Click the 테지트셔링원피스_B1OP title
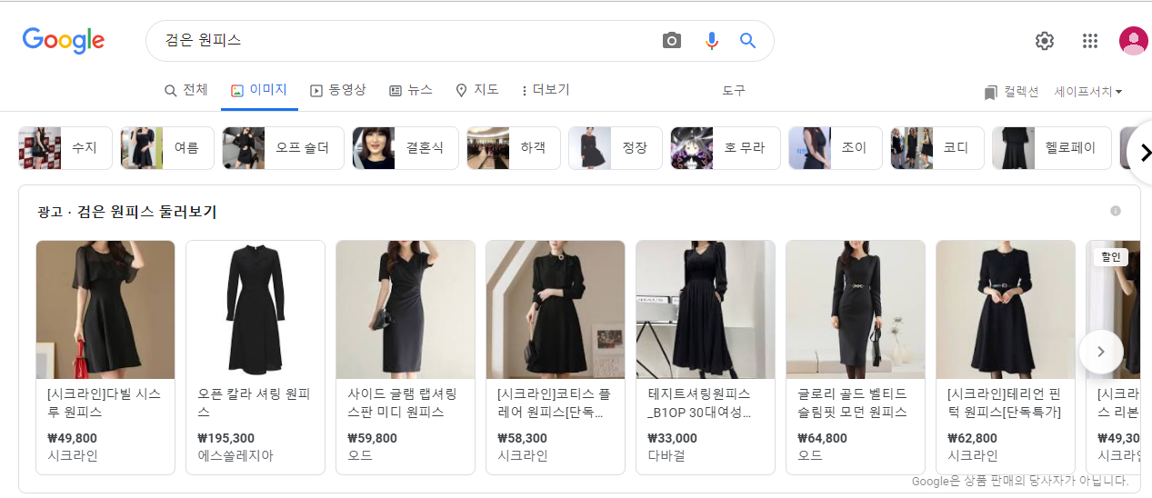This screenshot has height=498, width=1152. point(699,403)
